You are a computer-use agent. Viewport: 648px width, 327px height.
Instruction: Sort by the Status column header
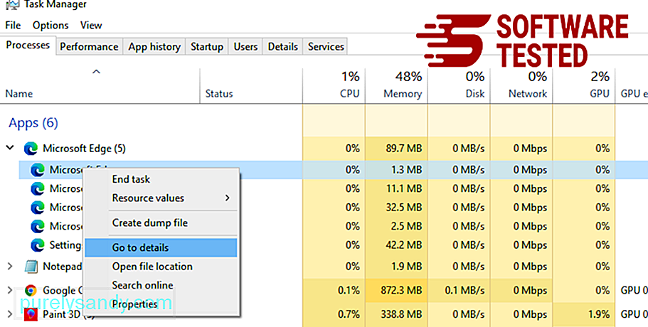[219, 94]
